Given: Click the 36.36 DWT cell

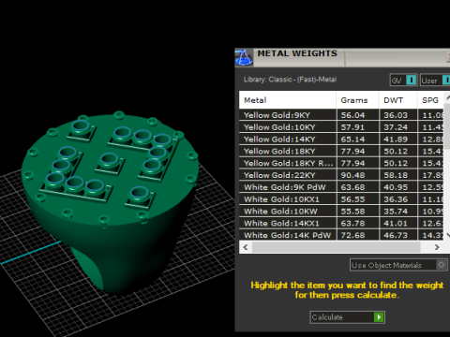Looking at the screenshot, I should pyautogui.click(x=398, y=199).
